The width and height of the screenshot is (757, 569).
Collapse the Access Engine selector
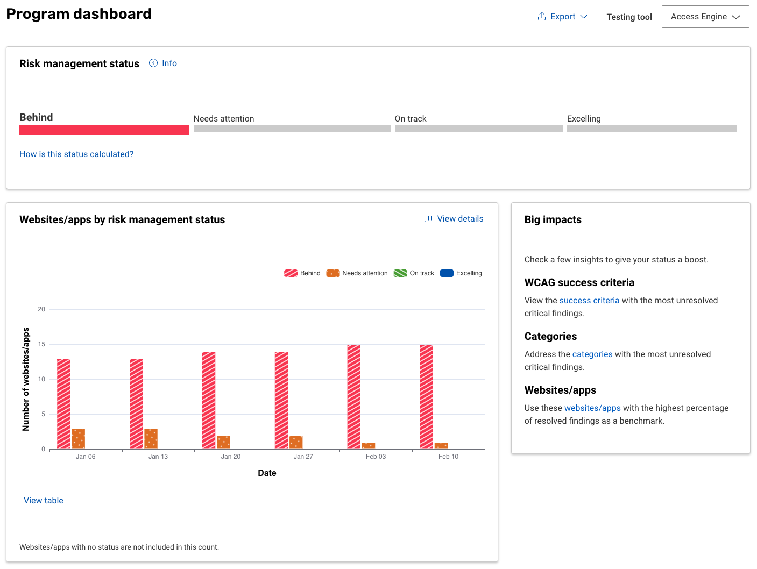pyautogui.click(x=737, y=17)
